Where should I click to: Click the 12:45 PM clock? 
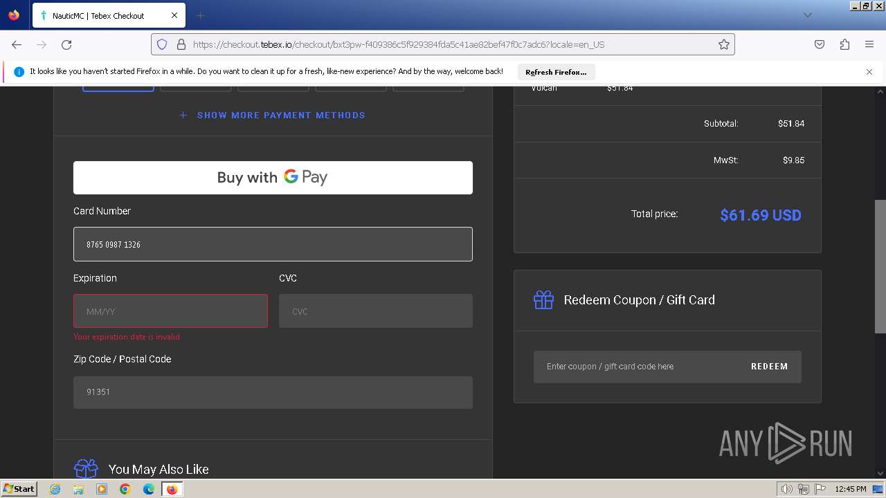pos(851,489)
